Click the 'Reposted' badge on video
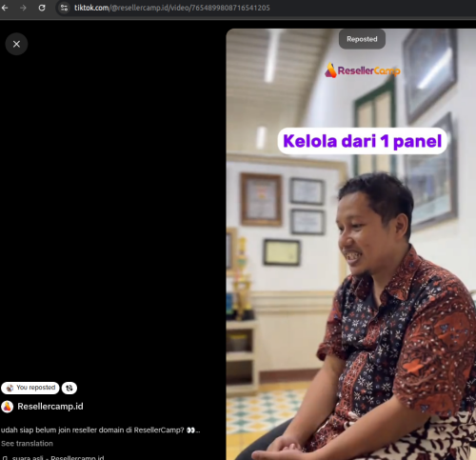 (x=362, y=39)
